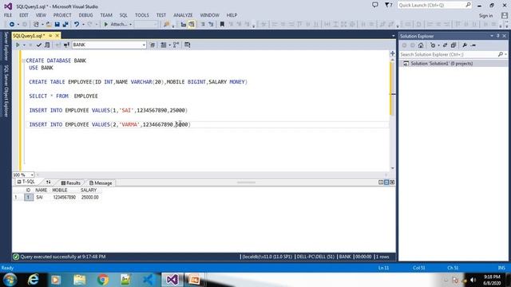
Task: Click the Display Estimated Execution Plan icon
Action: coord(47,45)
